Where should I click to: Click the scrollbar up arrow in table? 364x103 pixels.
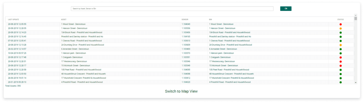[356, 15]
